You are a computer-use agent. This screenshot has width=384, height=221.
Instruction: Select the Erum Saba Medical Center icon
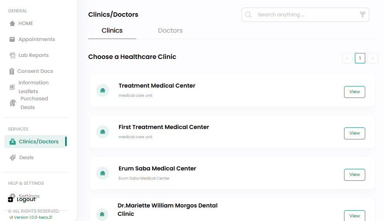103,173
